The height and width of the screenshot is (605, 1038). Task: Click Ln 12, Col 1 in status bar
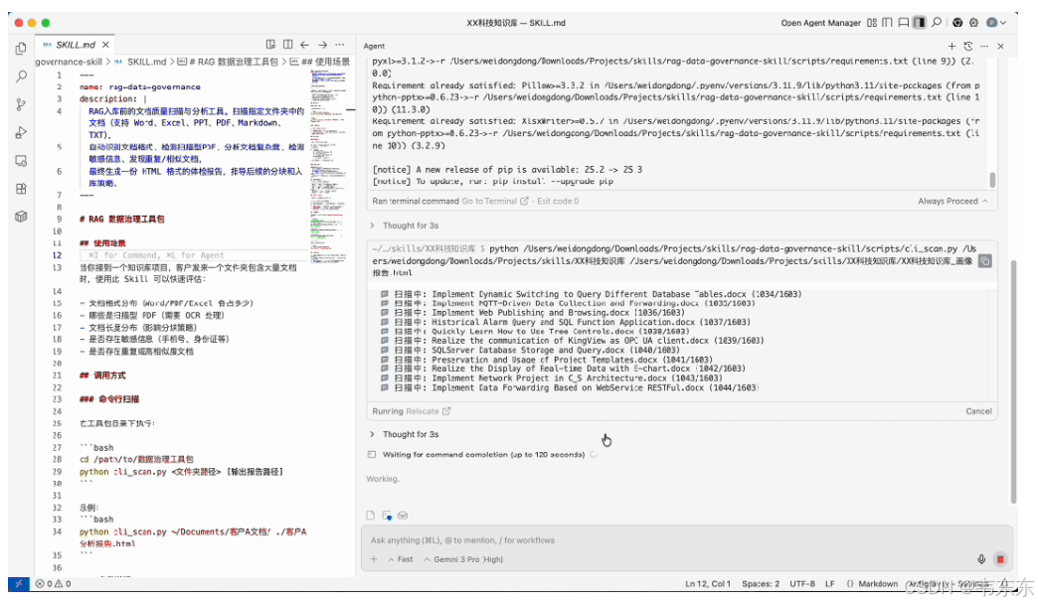[x=708, y=584]
